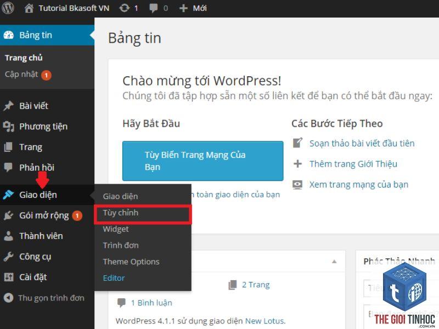Image resolution: width=439 pixels, height=329 pixels.
Task: Open Xem trang mạng của bạn link
Action: coord(359,185)
